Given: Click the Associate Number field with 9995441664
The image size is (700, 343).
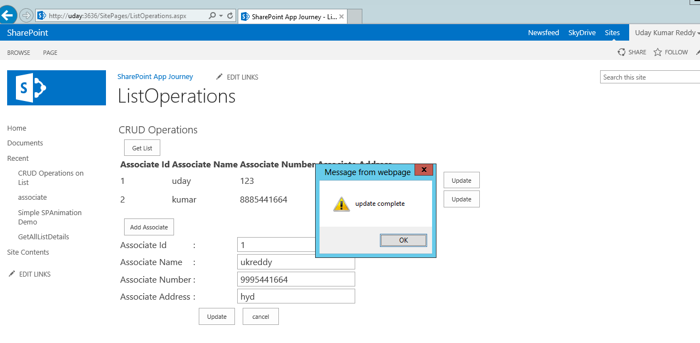Looking at the screenshot, I should [x=296, y=279].
